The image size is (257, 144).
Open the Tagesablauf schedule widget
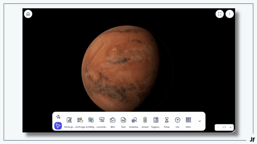(156, 121)
